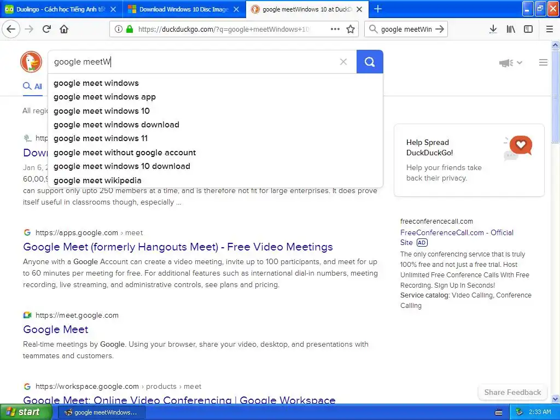Click the tray icon beside the clock
Image resolution: width=560 pixels, height=420 pixels.
[x=519, y=412]
